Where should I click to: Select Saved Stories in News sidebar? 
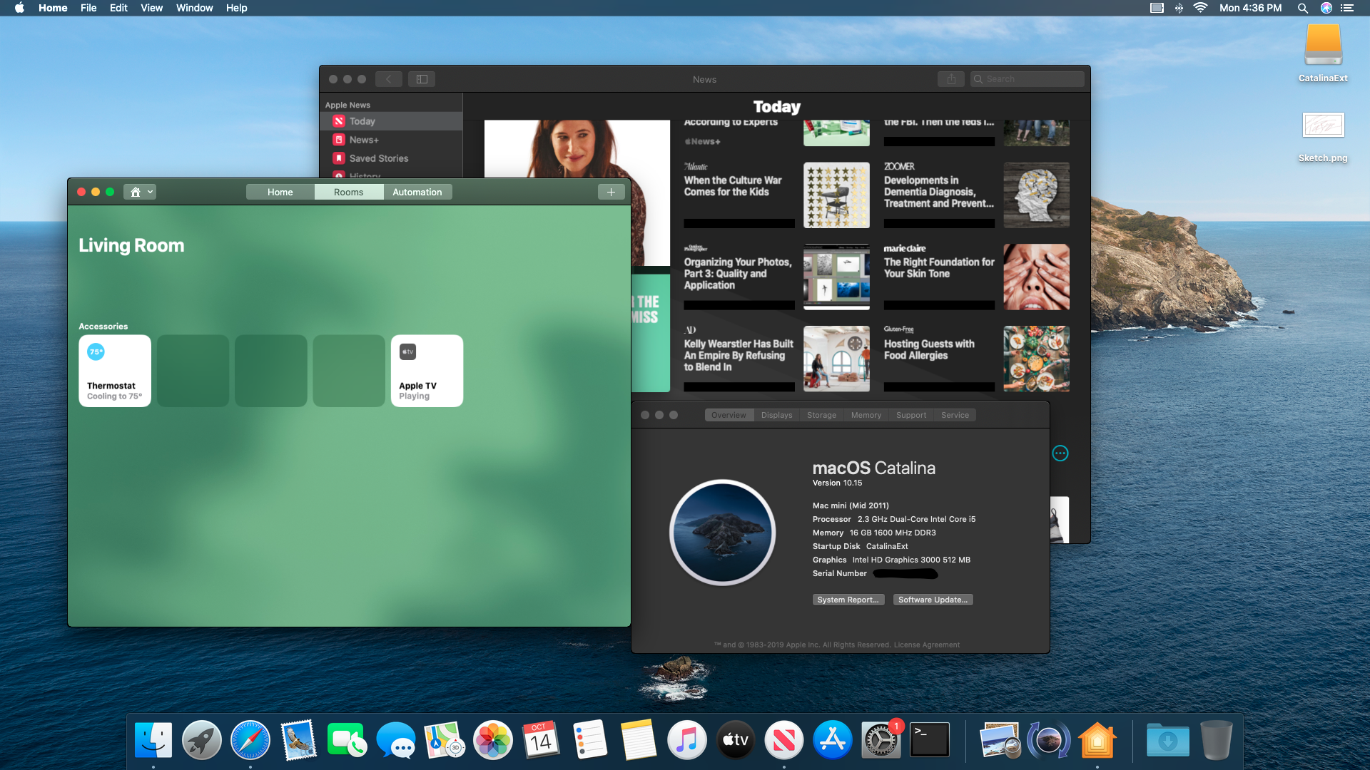pos(379,158)
